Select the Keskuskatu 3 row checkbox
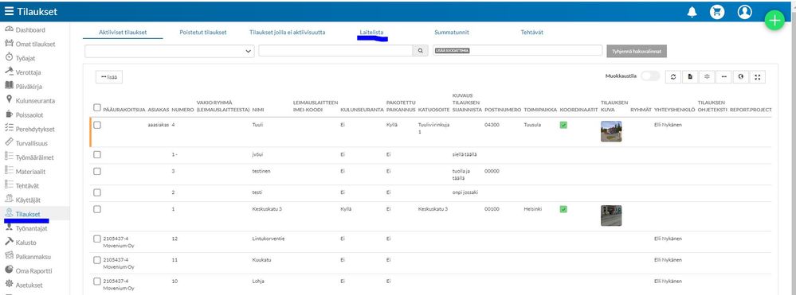This screenshot has height=295, width=796. pos(97,209)
